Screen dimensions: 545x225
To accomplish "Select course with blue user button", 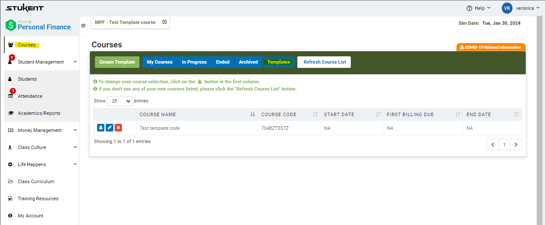I will (x=101, y=128).
